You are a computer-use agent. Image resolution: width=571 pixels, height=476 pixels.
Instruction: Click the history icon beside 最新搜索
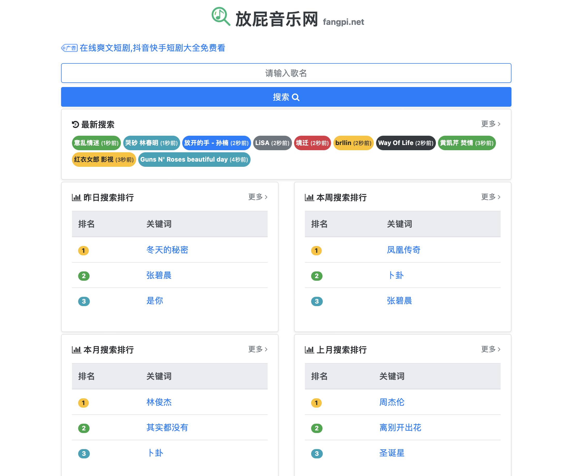[x=75, y=125]
